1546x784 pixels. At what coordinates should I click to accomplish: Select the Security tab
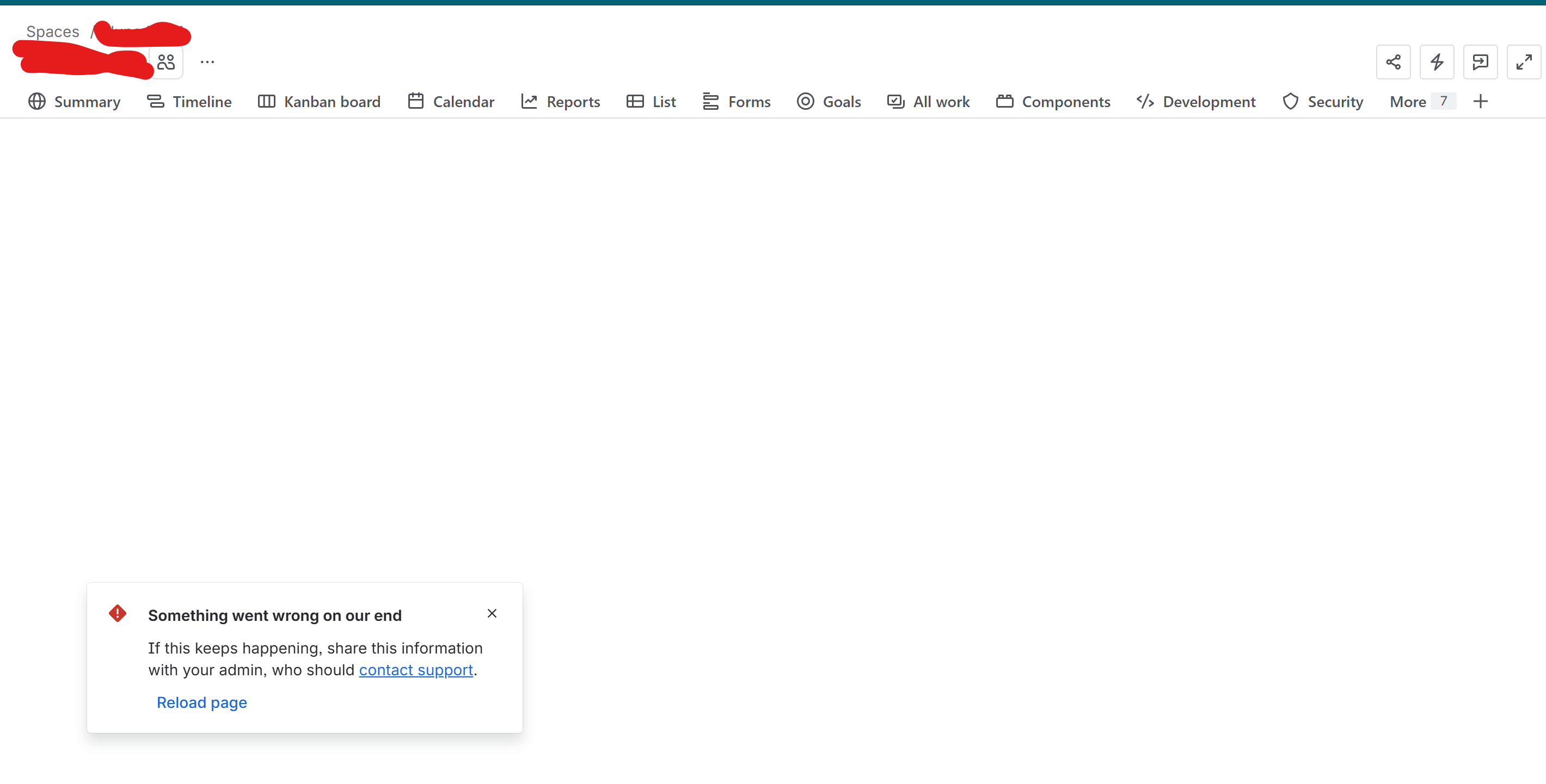pyautogui.click(x=1323, y=102)
